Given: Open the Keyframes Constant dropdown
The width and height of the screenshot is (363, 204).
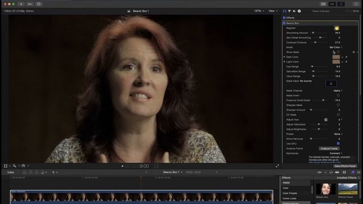Looking at the screenshot, I should click(336, 154).
